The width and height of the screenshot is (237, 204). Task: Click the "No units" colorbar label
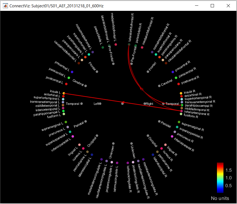[220, 198]
